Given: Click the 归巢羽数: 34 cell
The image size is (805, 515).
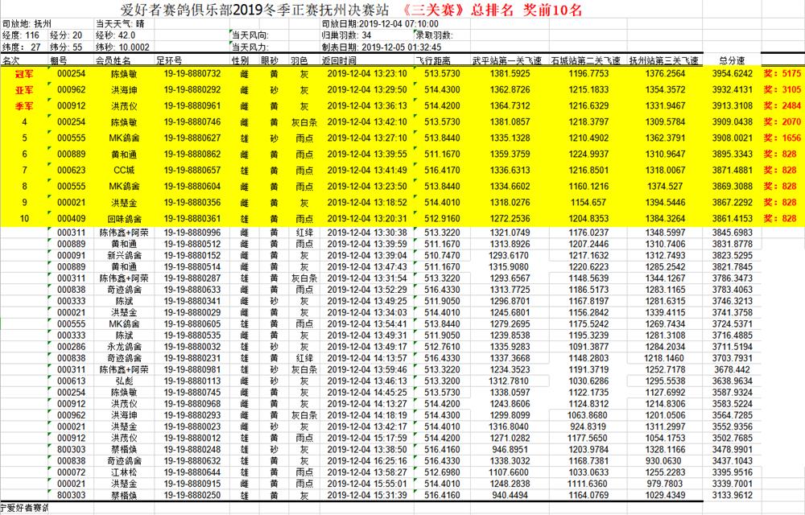Looking at the screenshot, I should pyautogui.click(x=346, y=35).
